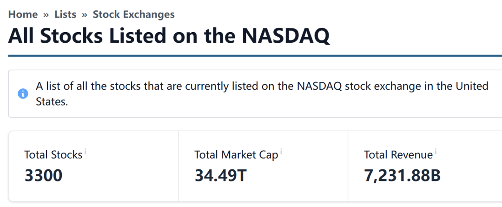Click the word NASDAQ in the description
The image size is (502, 207).
[321, 86]
